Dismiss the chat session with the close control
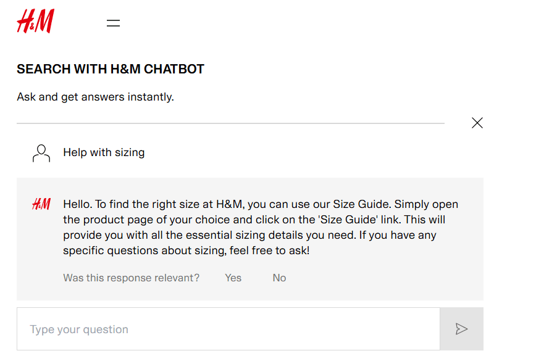 [x=477, y=123]
